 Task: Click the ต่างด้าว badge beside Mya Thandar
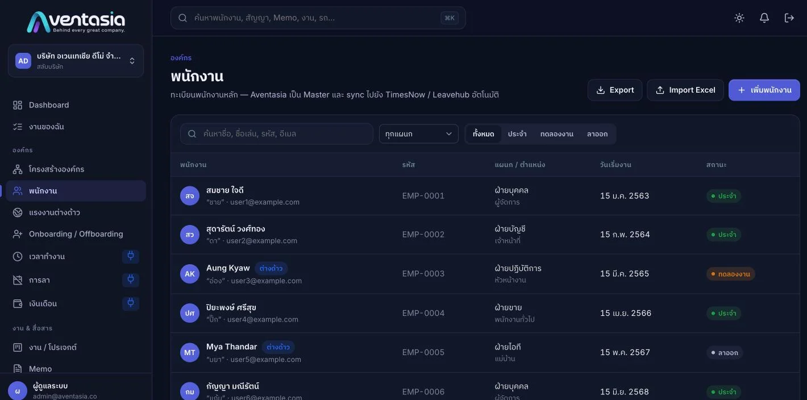(x=278, y=347)
